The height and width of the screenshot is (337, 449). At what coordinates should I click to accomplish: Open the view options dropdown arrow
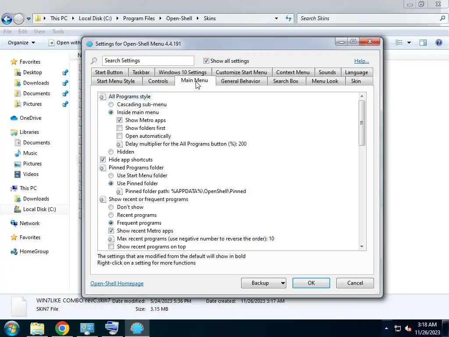pos(409,43)
